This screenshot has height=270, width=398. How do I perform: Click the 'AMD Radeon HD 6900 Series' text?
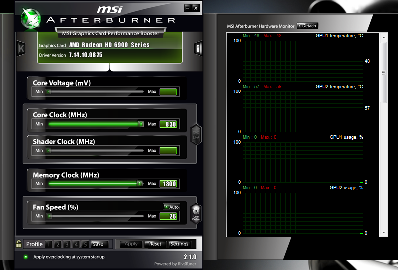tap(109, 45)
